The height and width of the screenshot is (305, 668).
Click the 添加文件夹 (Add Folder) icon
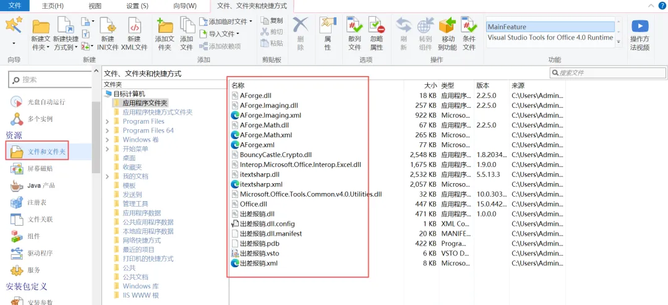(x=165, y=25)
